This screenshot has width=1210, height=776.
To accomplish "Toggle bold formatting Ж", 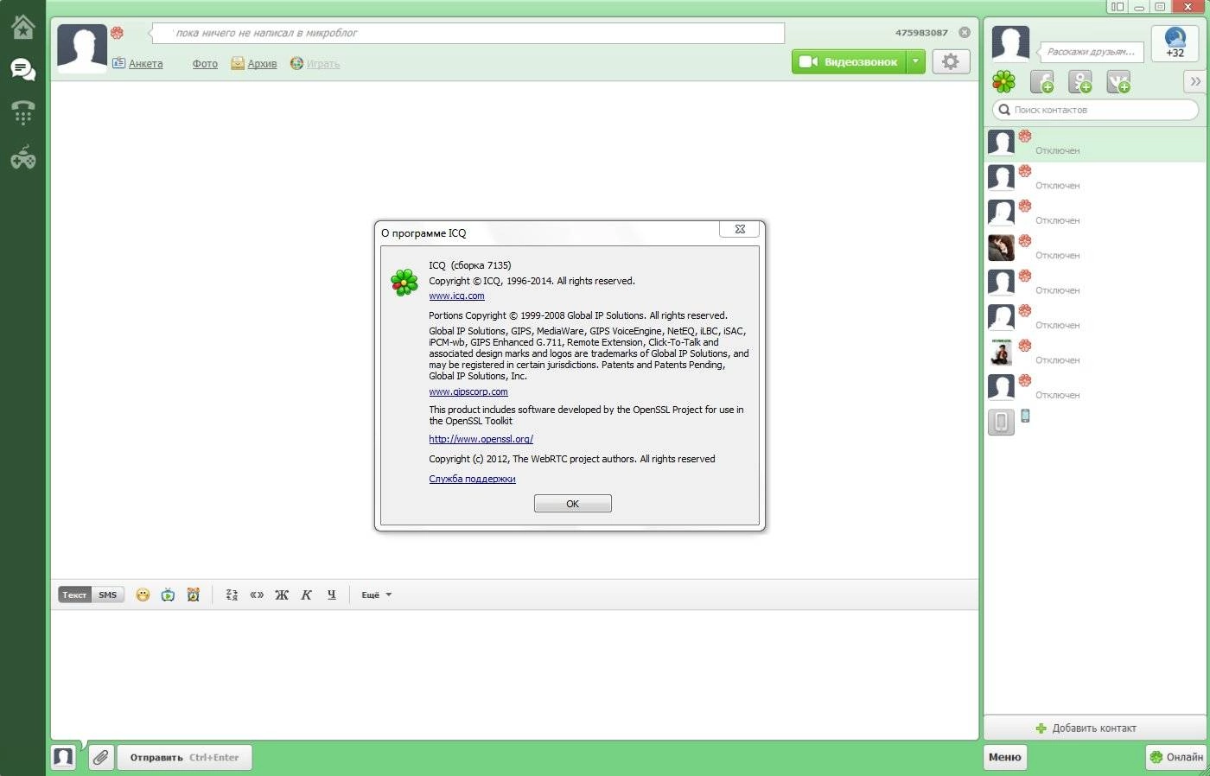I will click(x=282, y=595).
